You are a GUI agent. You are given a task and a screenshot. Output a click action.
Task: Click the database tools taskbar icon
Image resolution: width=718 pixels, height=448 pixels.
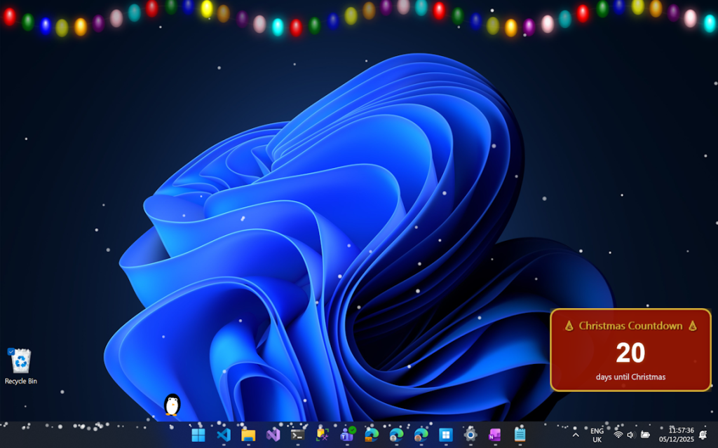(323, 435)
